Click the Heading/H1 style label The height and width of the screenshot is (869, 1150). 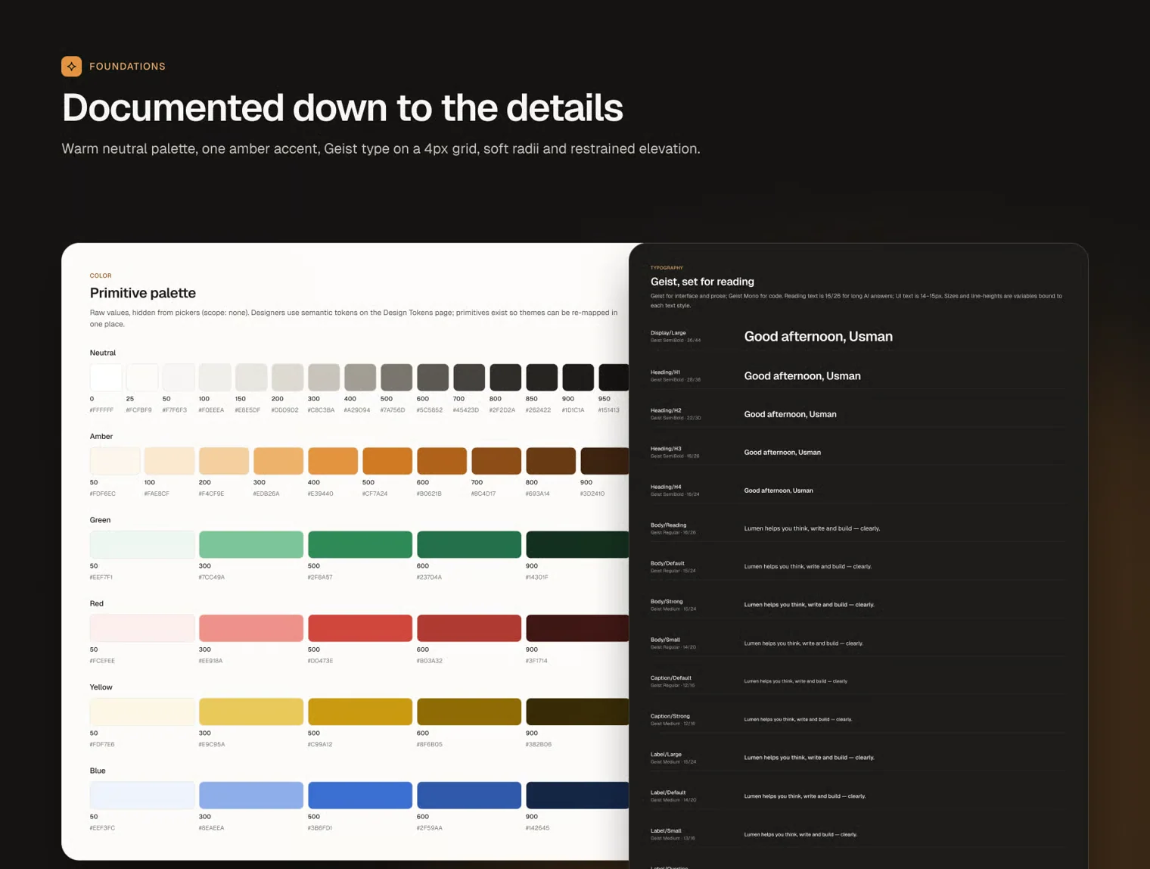[x=665, y=372]
